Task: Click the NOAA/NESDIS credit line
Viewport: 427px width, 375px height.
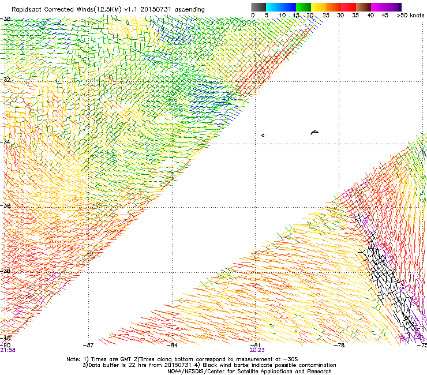Action: click(249, 372)
